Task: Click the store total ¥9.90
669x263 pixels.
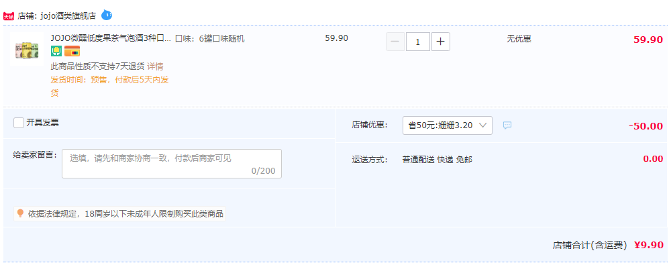Action: [648, 245]
